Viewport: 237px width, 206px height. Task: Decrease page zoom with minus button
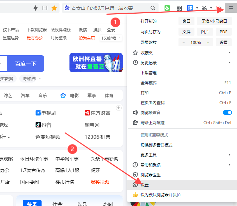point(183,43)
